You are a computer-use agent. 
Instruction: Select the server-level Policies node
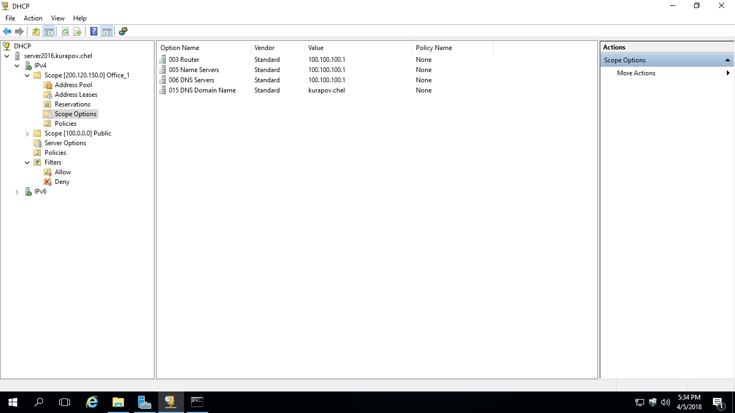(x=55, y=153)
